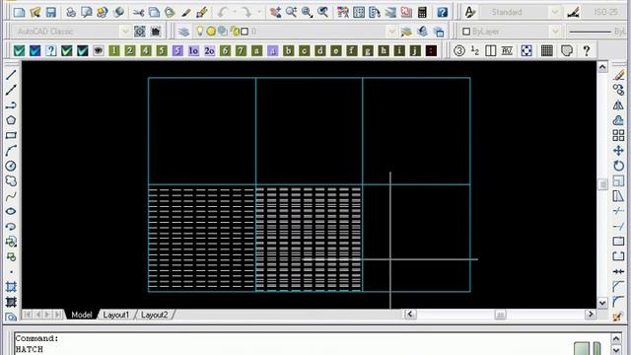Select the Ellipse draw tool
Image resolution: width=631 pixels, height=355 pixels.
[11, 211]
